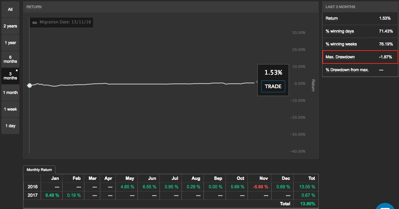Show the 1 year return range
The image size is (399, 209).
click(x=10, y=43)
